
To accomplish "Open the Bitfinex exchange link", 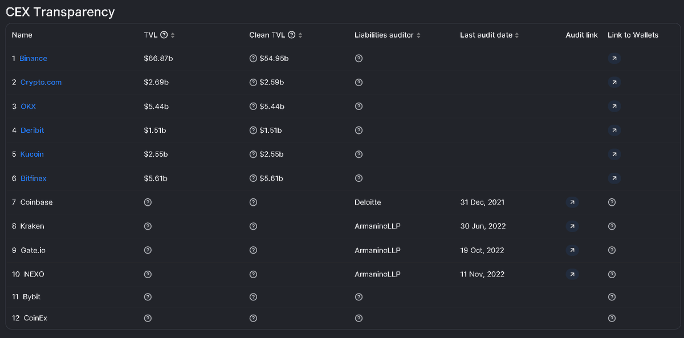I will [x=34, y=178].
